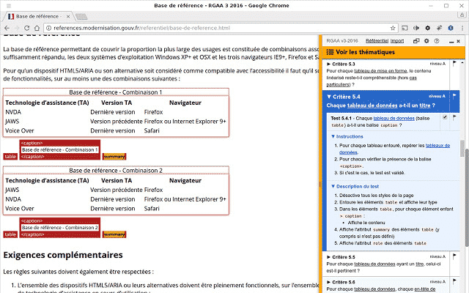Reload the current page
Viewport: 469px width, 293px height.
[26, 28]
